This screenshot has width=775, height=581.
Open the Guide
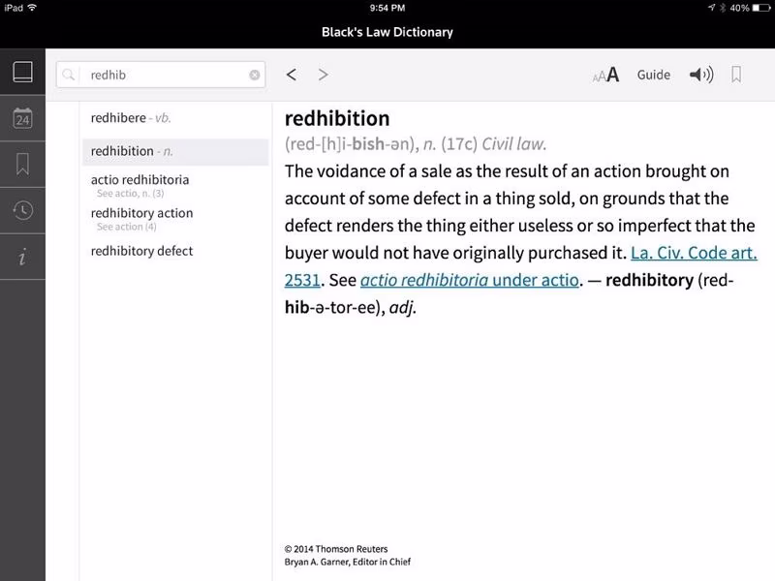point(653,75)
